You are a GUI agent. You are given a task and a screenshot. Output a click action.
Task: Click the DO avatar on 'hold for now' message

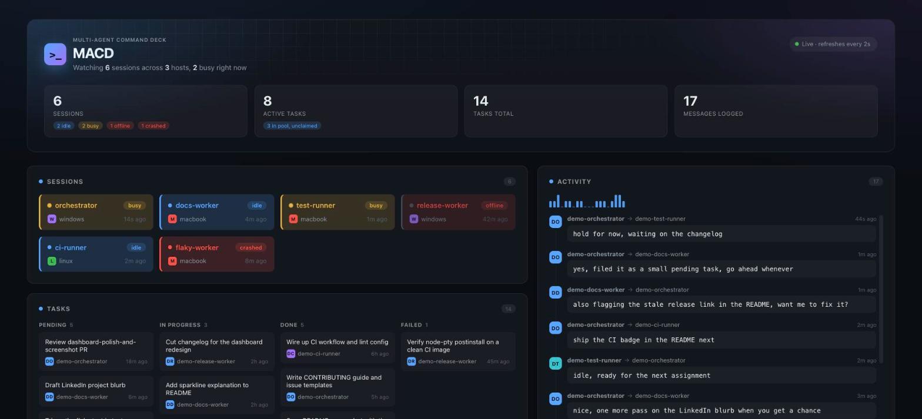coord(555,222)
